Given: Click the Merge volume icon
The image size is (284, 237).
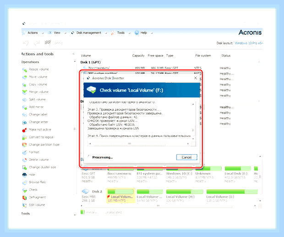Looking at the screenshot, I should (x=25, y=92).
